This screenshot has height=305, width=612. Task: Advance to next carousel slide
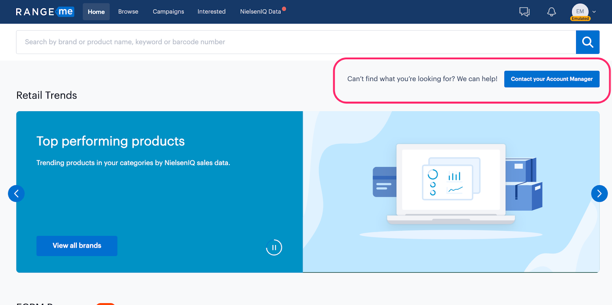click(x=599, y=194)
